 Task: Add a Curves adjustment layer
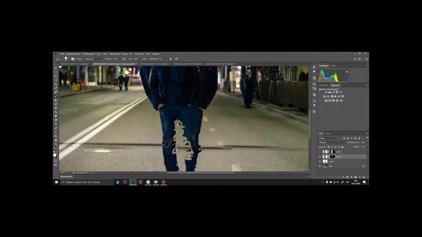[333, 92]
